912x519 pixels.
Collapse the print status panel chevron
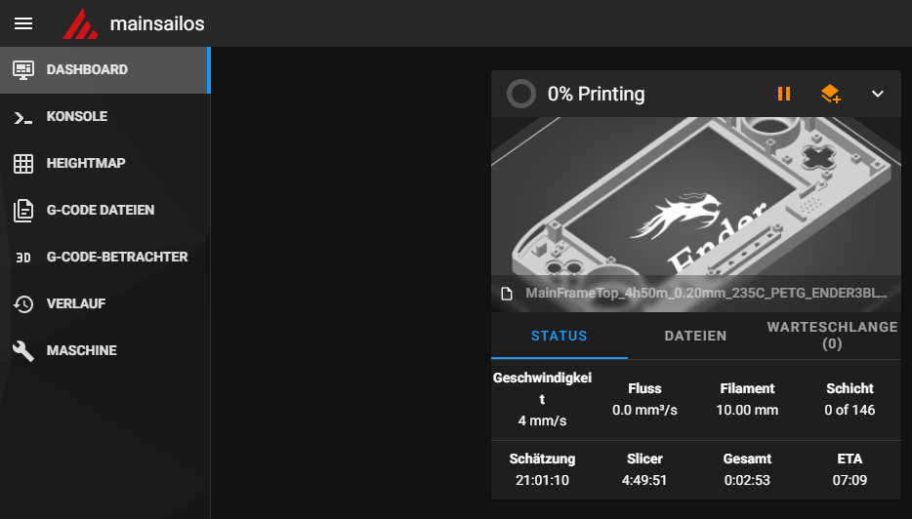pos(878,94)
